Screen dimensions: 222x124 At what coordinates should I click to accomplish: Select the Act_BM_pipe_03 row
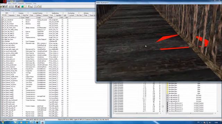click(x=35, y=116)
